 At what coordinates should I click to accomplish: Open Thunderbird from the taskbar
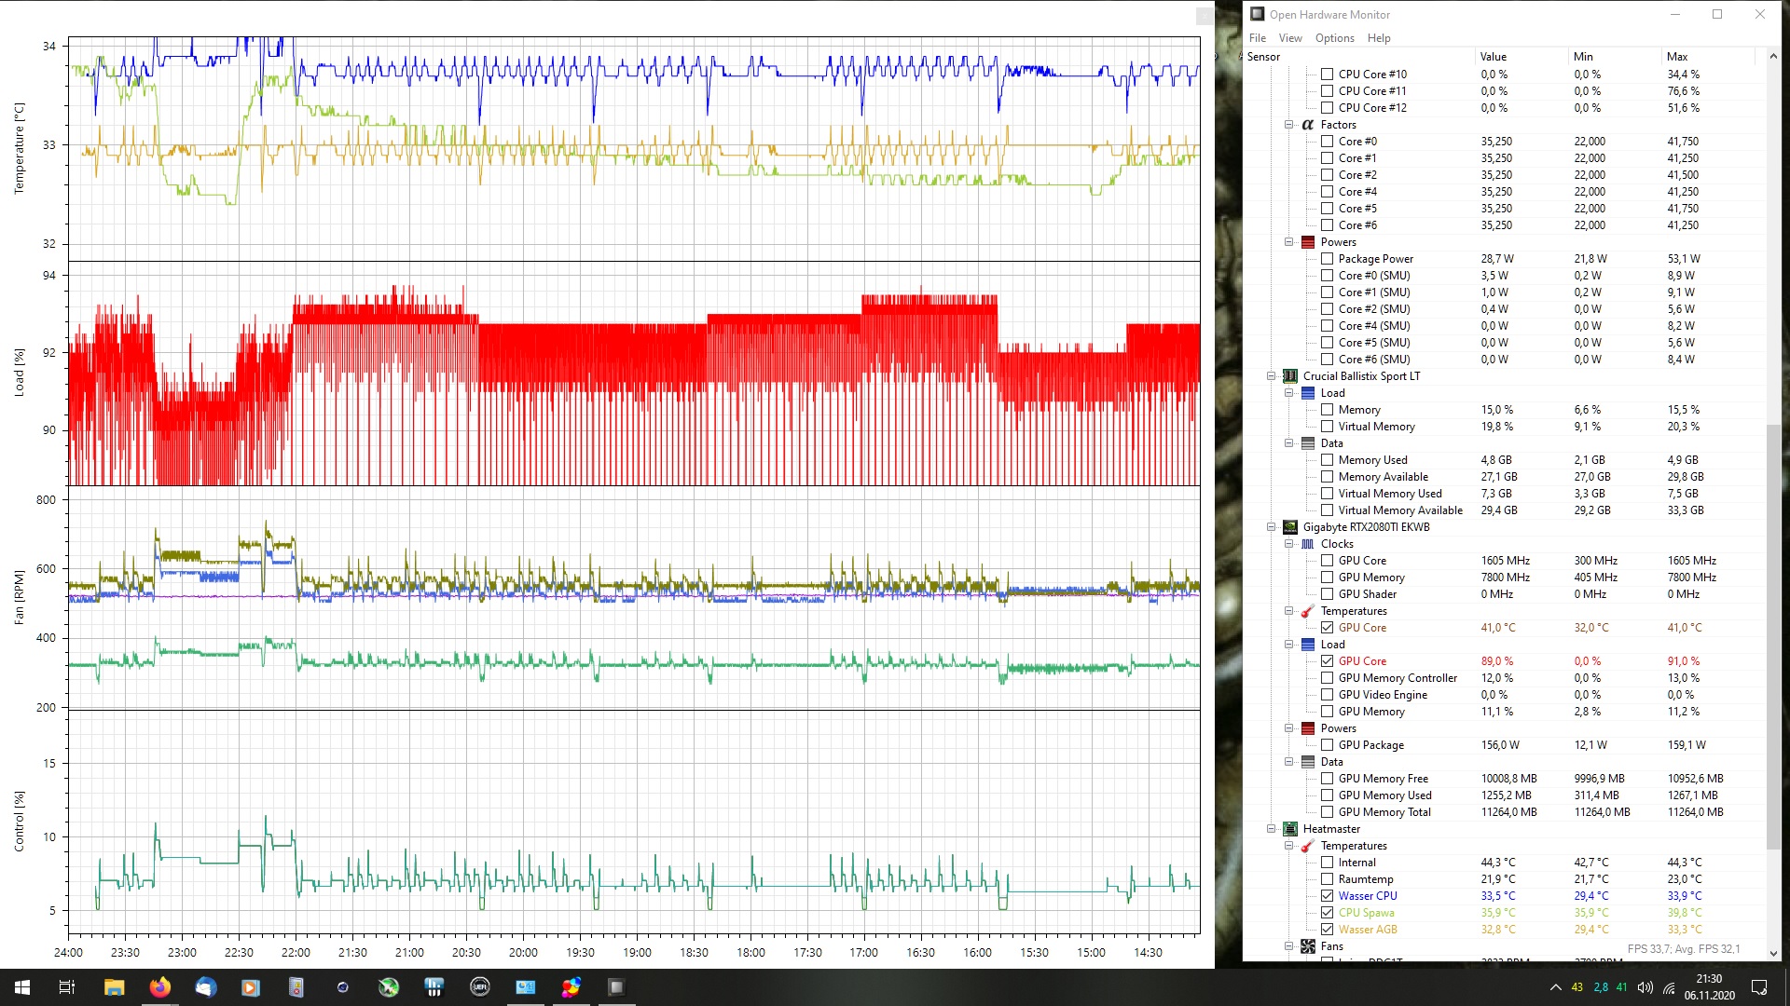(205, 987)
